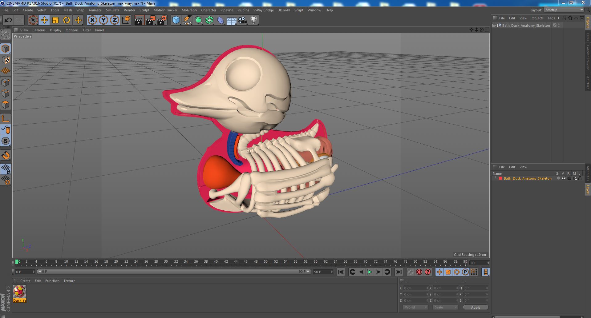Open Edit Render Settings
591x318 pixels.
[x=162, y=20]
